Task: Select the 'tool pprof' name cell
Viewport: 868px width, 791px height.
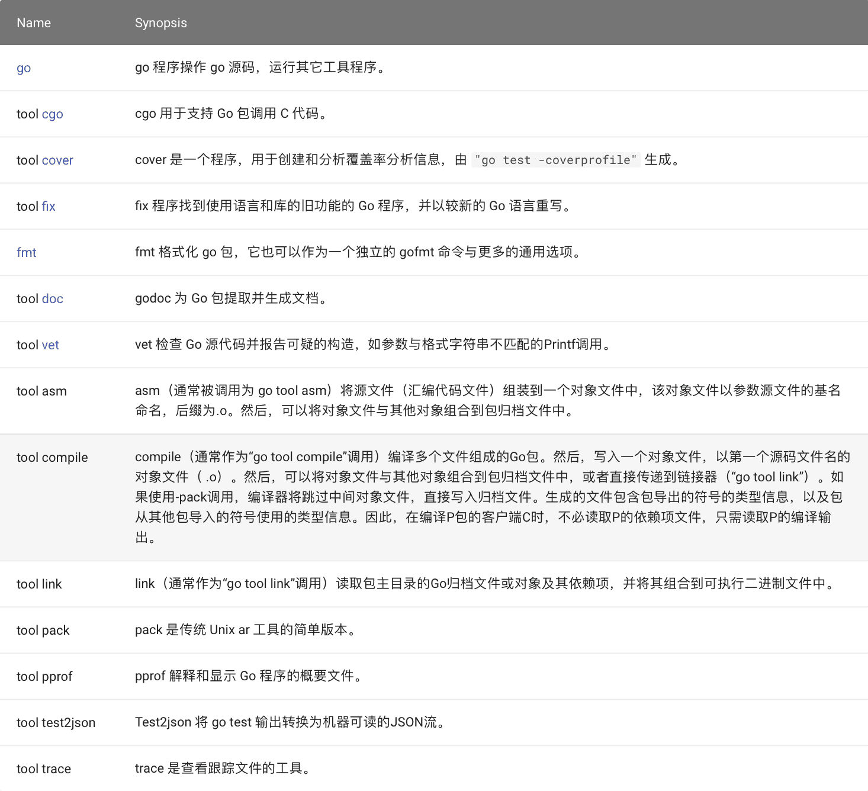Action: click(44, 677)
